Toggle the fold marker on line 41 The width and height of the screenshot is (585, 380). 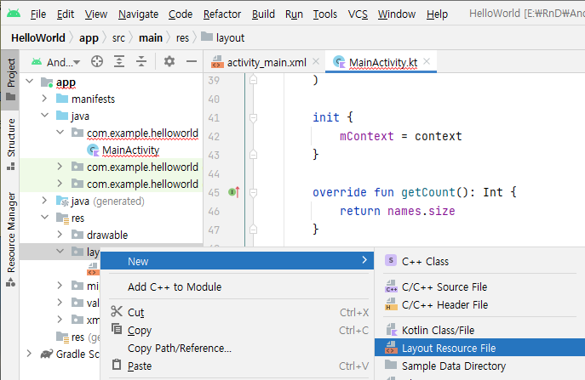(253, 118)
